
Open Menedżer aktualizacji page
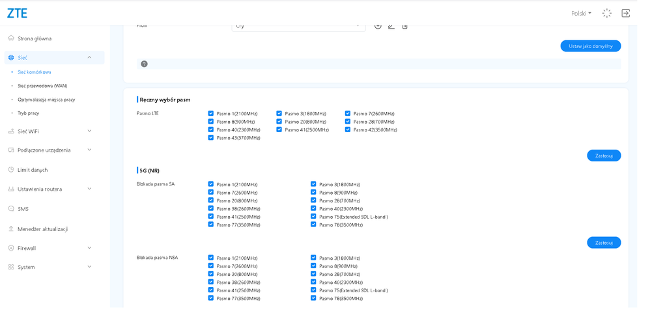coord(42,229)
